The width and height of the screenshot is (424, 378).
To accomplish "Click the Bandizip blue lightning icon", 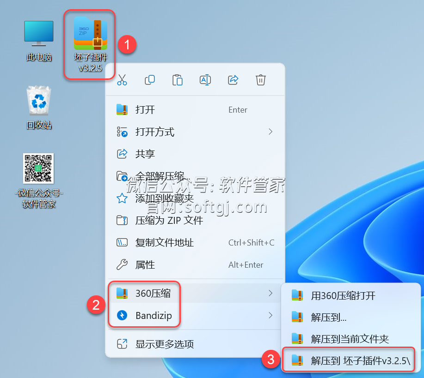I will coord(122,315).
